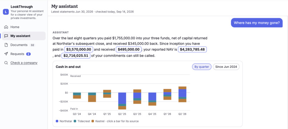Switch chart to Since Jun 2024

pyautogui.click(x=226, y=67)
